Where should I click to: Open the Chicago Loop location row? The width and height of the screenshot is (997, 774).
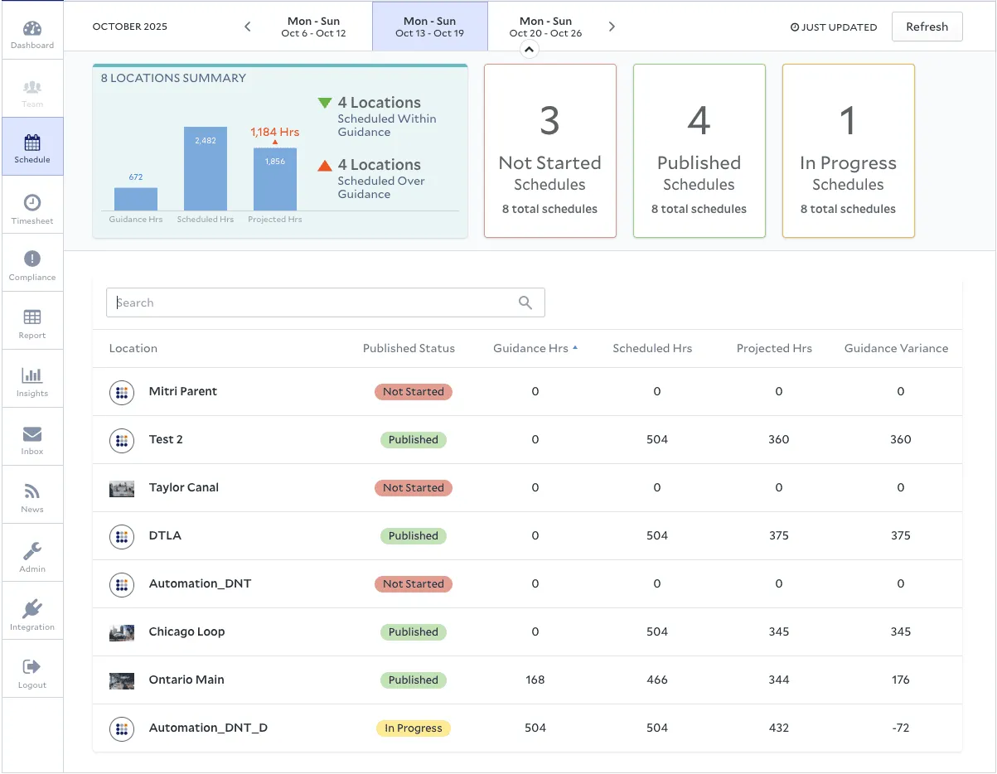coord(187,631)
